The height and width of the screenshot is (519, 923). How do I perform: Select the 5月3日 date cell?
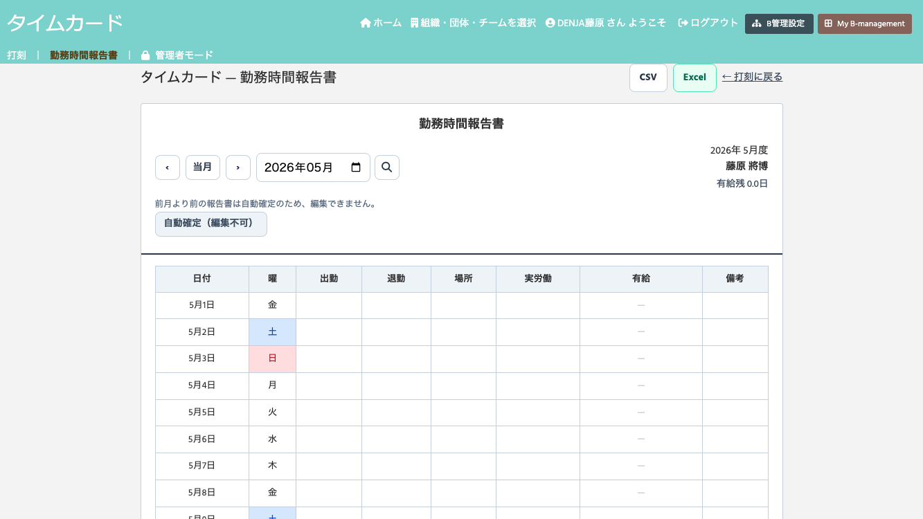(202, 359)
